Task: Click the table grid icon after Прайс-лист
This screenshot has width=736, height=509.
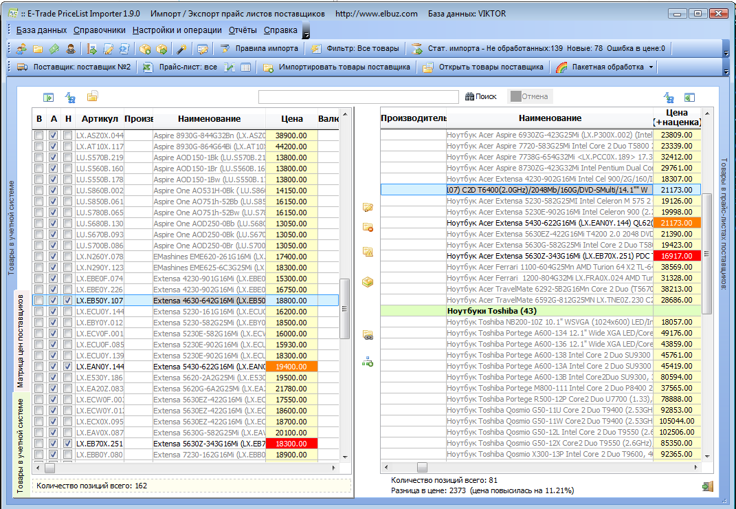Action: tap(245, 67)
